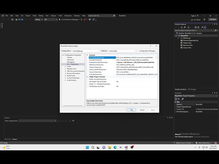Click the Live Share icon
219x164 pixels.
(192, 20)
